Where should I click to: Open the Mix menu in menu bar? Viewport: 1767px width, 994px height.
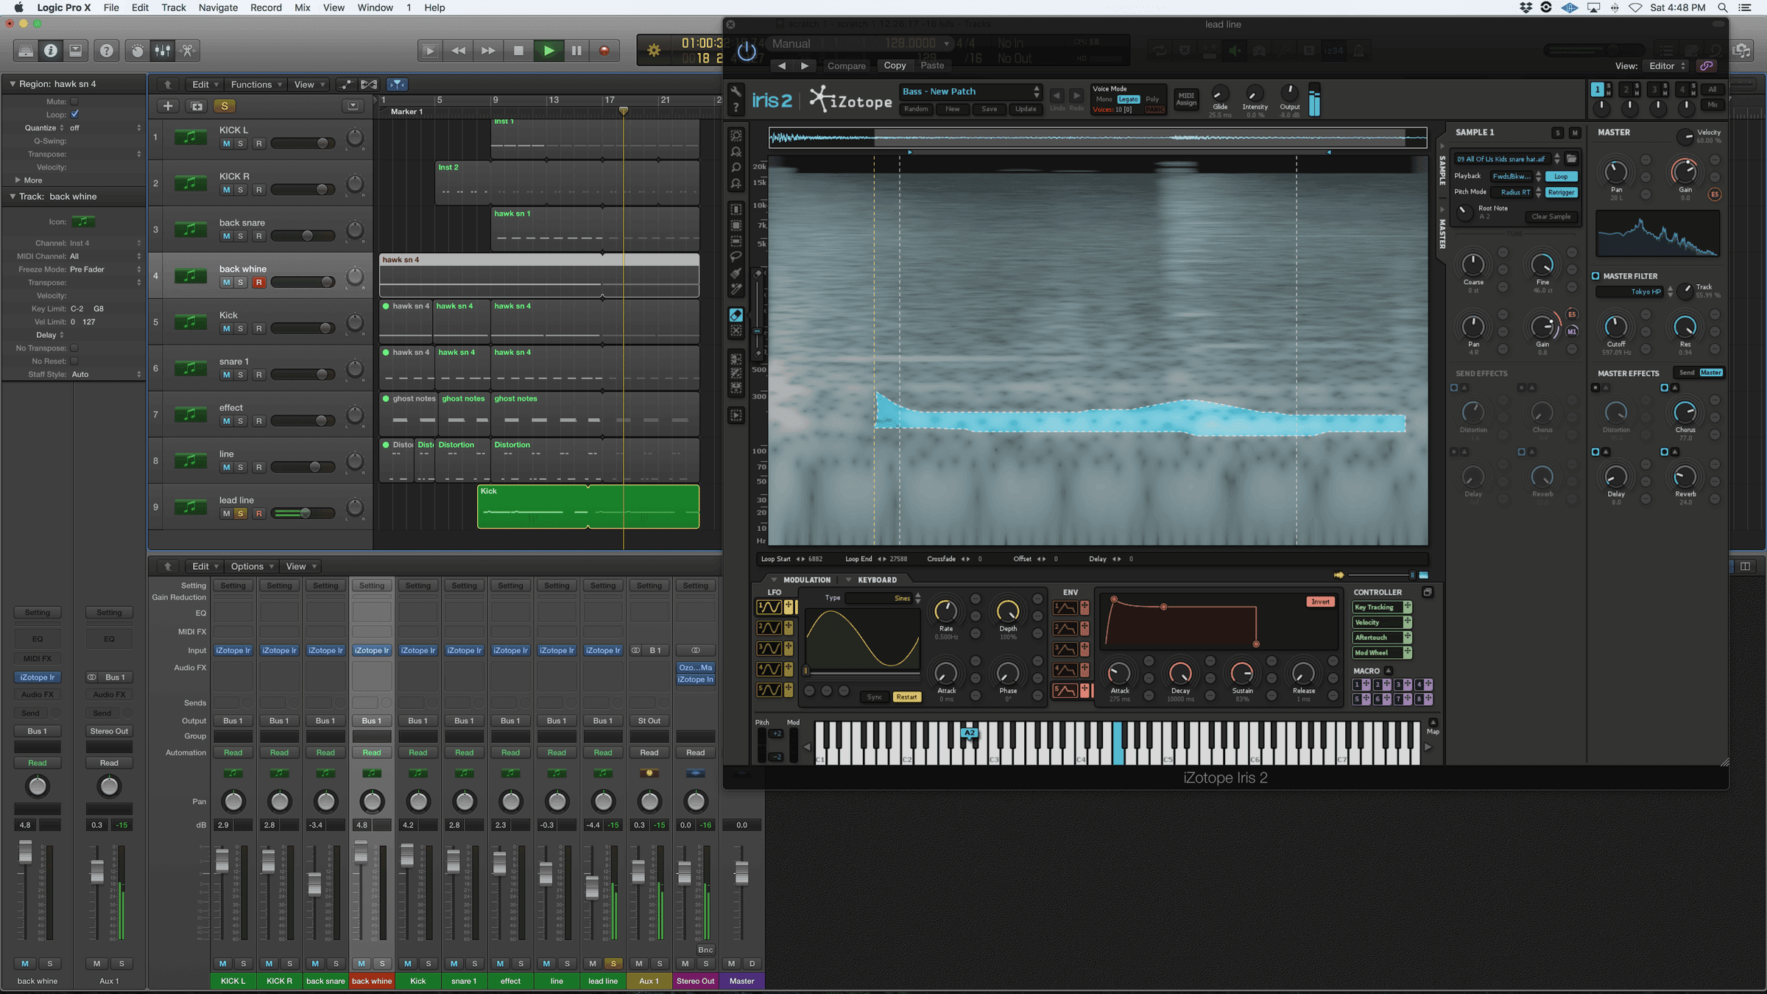pos(302,7)
